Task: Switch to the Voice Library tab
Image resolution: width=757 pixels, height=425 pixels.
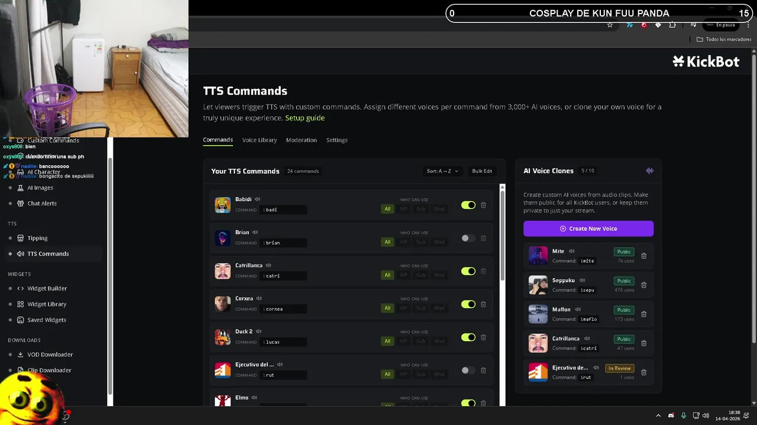Action: [x=260, y=140]
